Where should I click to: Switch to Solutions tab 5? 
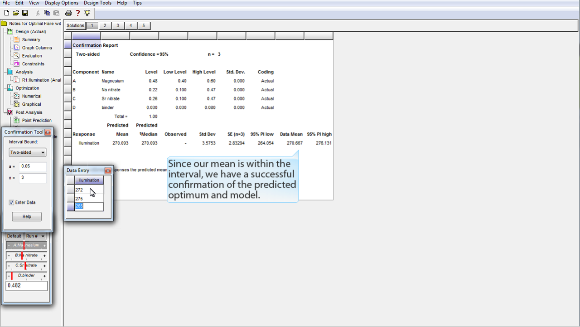144,26
